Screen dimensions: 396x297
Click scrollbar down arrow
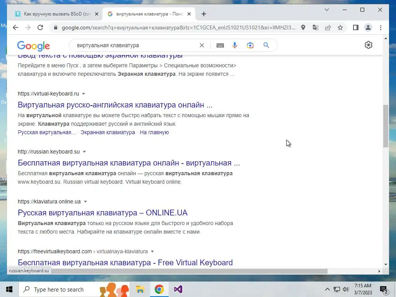click(x=386, y=265)
